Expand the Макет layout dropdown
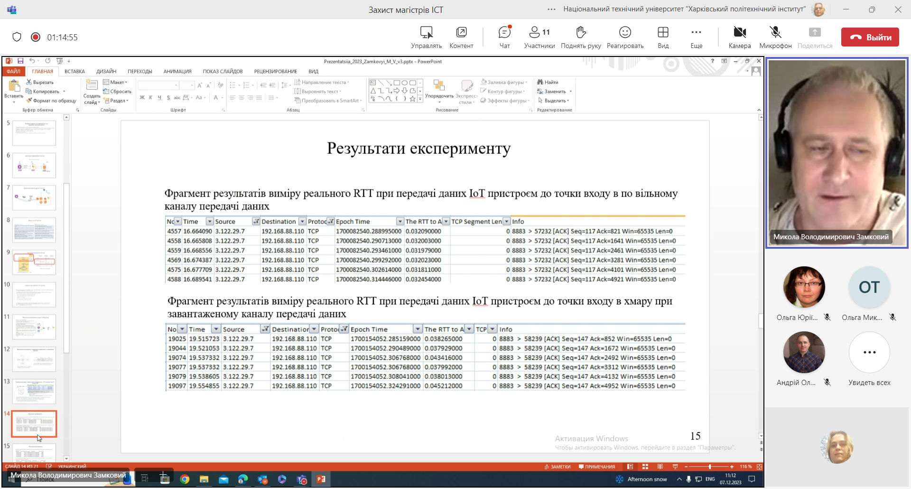Viewport: 911px width, 489px height. coord(116,82)
